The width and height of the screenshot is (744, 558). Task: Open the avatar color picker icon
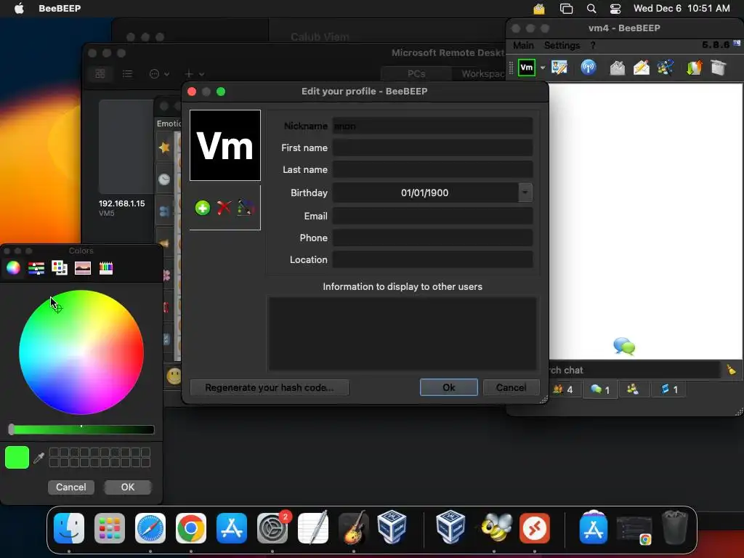(x=246, y=208)
